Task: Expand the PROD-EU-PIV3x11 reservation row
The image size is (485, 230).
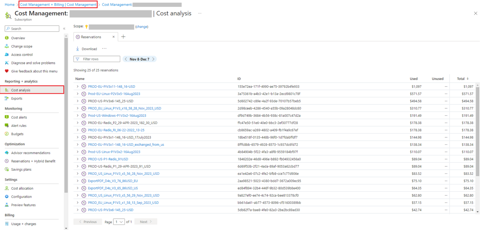Action: click(78, 86)
